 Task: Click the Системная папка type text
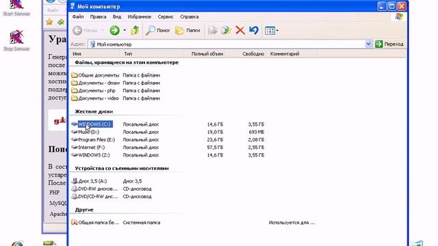click(142, 223)
